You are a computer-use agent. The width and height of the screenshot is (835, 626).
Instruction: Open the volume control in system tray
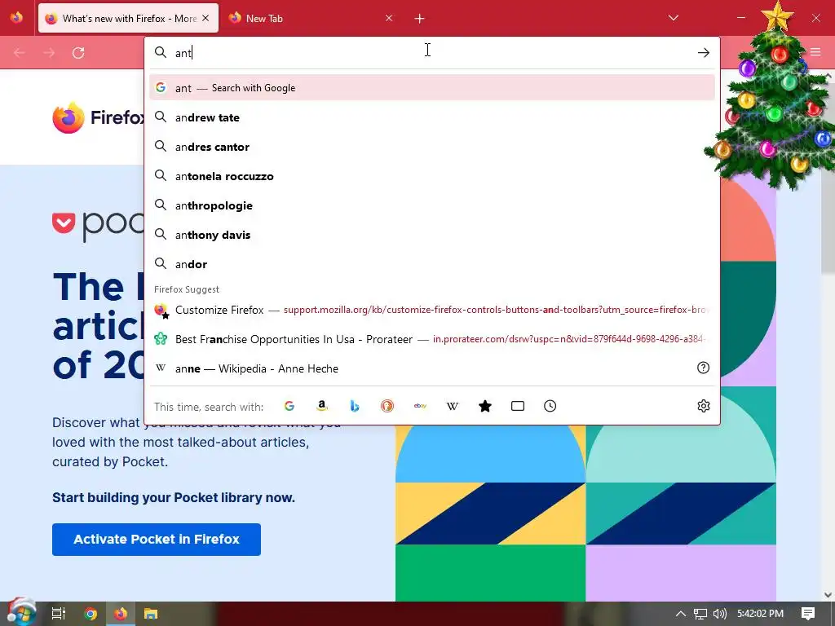point(719,614)
